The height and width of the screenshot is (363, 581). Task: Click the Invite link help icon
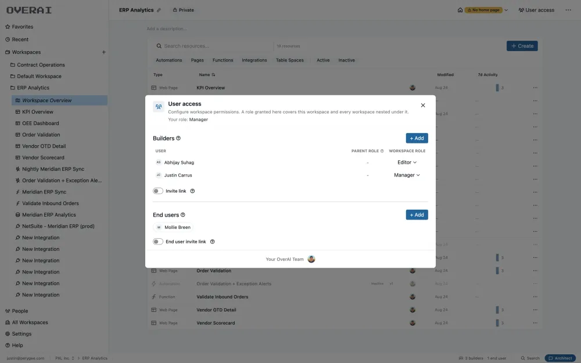click(192, 191)
